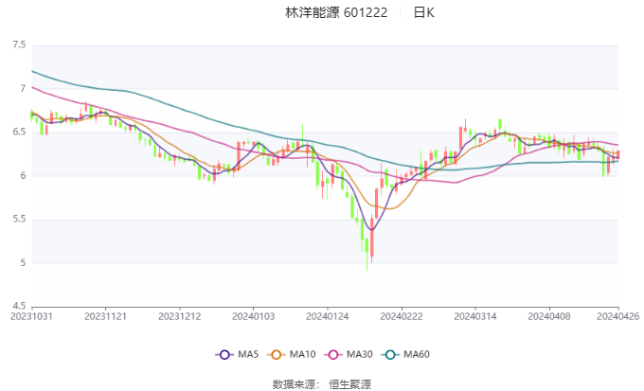Toggle the MA30 pink circle legend marker
Image resolution: width=644 pixels, height=391 pixels.
333,354
